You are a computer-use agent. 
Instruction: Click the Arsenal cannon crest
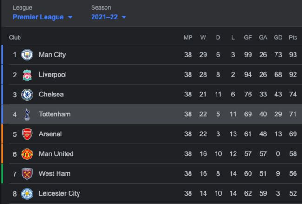[x=27, y=134]
